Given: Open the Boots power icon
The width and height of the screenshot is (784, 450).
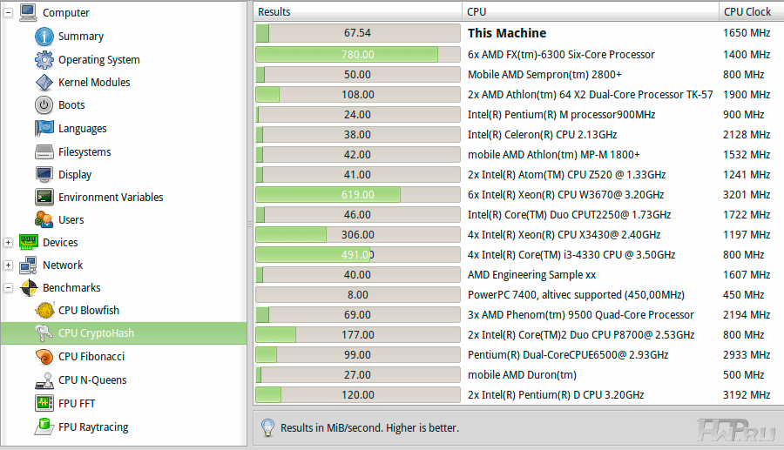Looking at the screenshot, I should [x=44, y=105].
